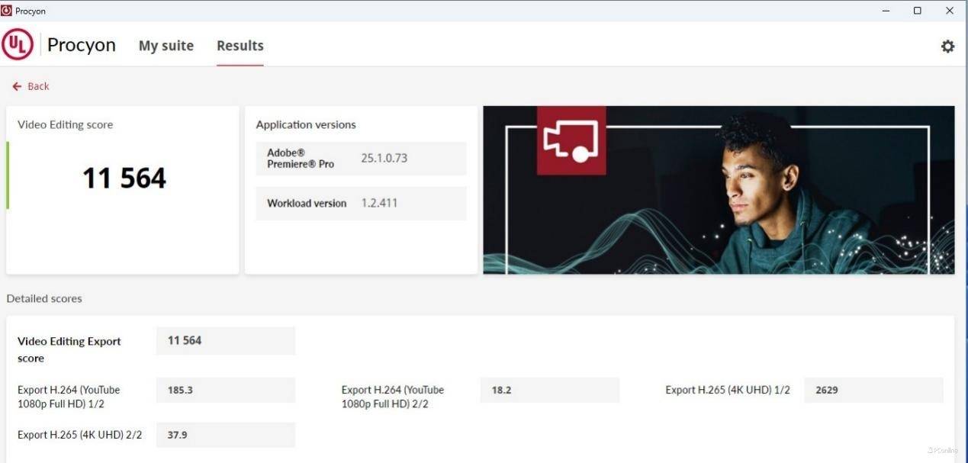The image size is (968, 463).
Task: Click the red presentation icon on banner
Action: point(571,140)
